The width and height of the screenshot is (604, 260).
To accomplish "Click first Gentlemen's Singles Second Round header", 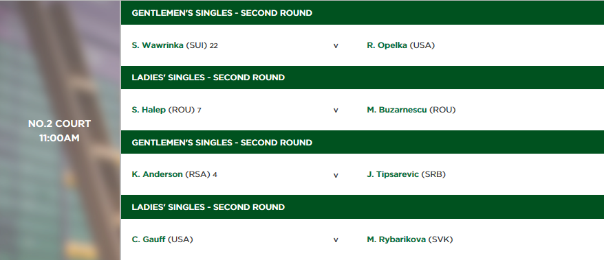I will pos(363,12).
